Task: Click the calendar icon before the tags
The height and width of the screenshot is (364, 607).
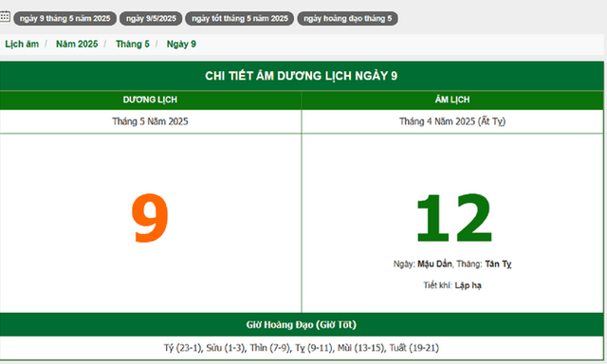Action: tap(5, 17)
